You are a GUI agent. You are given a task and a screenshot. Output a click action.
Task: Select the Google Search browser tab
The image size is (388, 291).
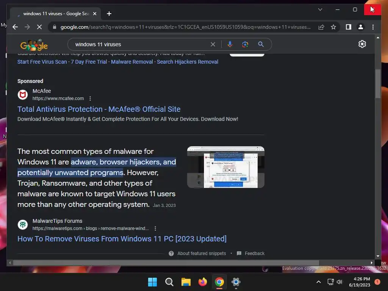click(x=56, y=14)
